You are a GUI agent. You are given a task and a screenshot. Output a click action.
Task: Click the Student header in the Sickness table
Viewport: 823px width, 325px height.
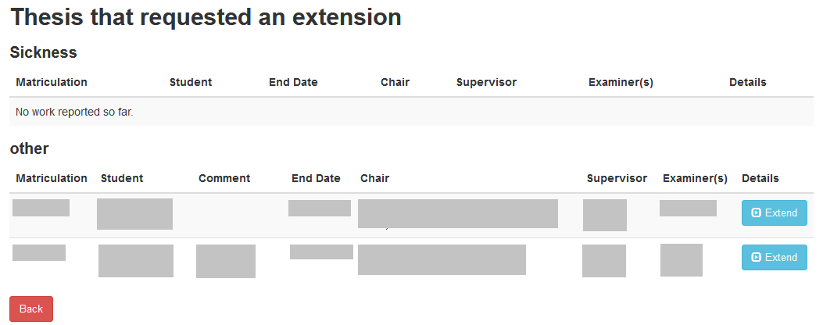coord(191,82)
